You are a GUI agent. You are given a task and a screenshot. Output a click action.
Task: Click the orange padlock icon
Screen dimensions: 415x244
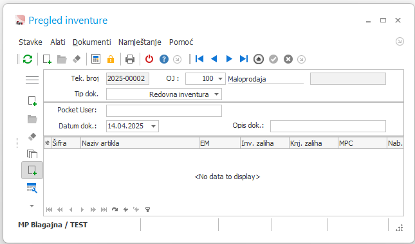[111, 59]
